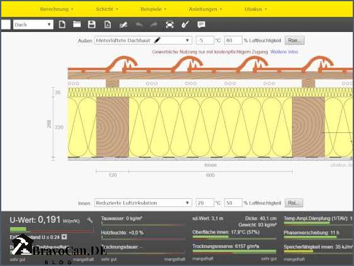Create a new document with blank page icon
Screen dimensions: 354x266
coord(62,24)
